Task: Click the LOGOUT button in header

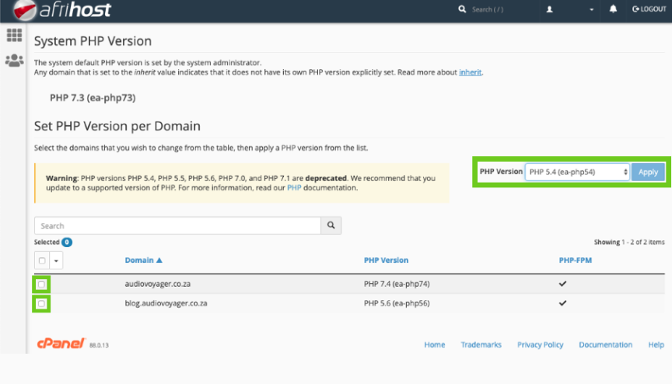Action: [649, 9]
